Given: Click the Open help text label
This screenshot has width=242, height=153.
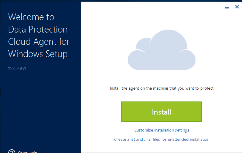Looking at the screenshot, I should click(x=28, y=152).
